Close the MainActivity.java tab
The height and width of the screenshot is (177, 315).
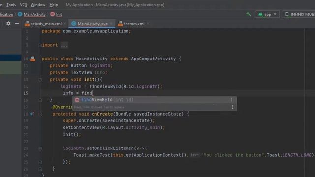pyautogui.click(x=111, y=24)
